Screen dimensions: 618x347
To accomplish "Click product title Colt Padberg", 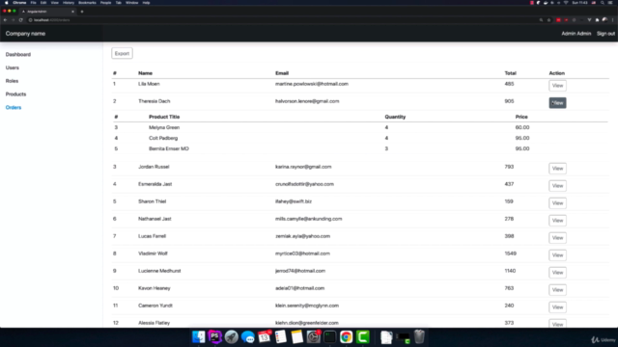I will click(163, 138).
